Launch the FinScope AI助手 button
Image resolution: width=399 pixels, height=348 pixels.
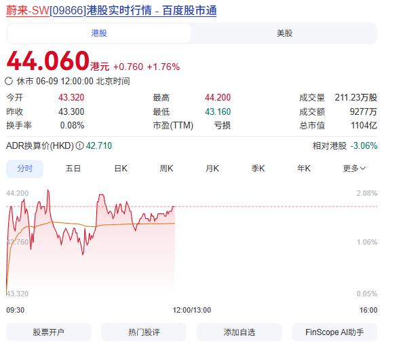(335, 332)
